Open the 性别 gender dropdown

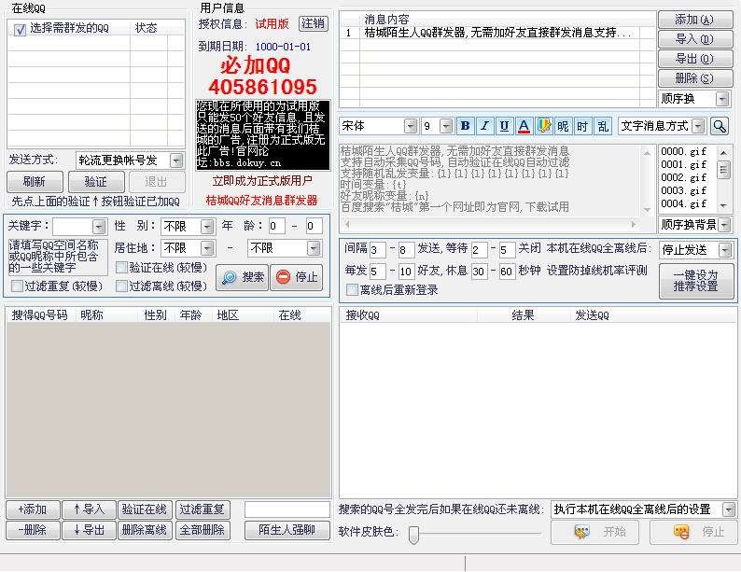[x=207, y=227]
